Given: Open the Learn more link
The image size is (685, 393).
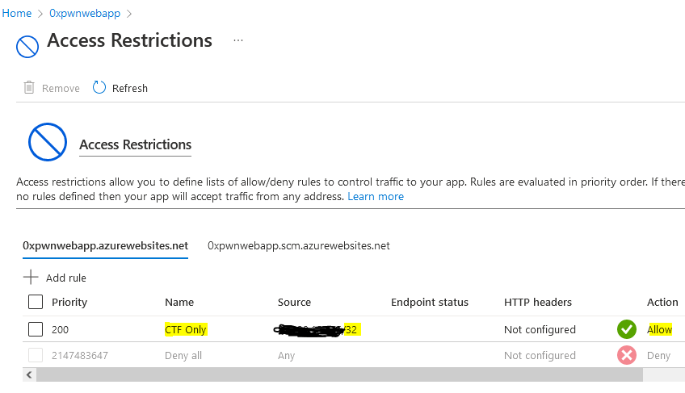Looking at the screenshot, I should [376, 196].
